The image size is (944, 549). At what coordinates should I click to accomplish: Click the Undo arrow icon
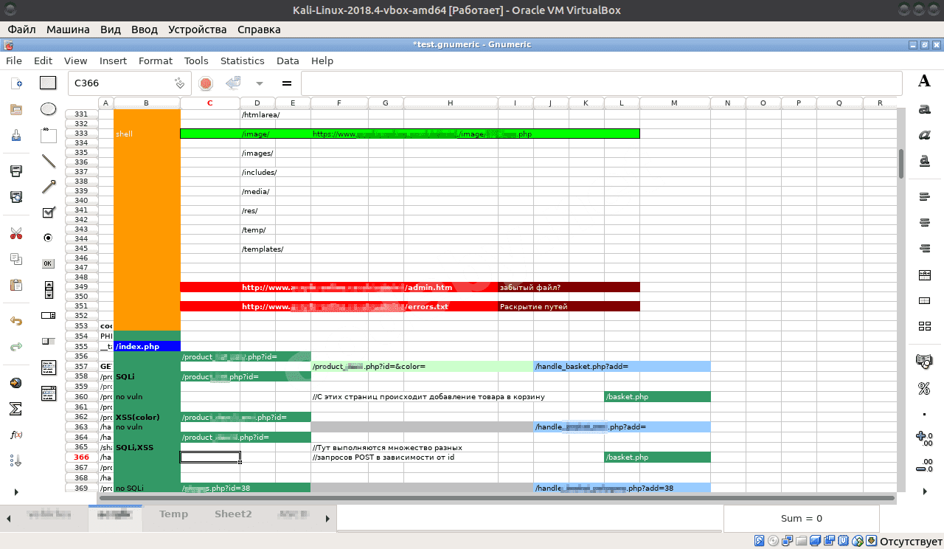pos(15,321)
